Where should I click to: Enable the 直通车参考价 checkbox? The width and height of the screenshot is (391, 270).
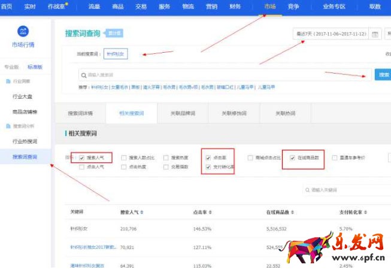click(x=335, y=158)
